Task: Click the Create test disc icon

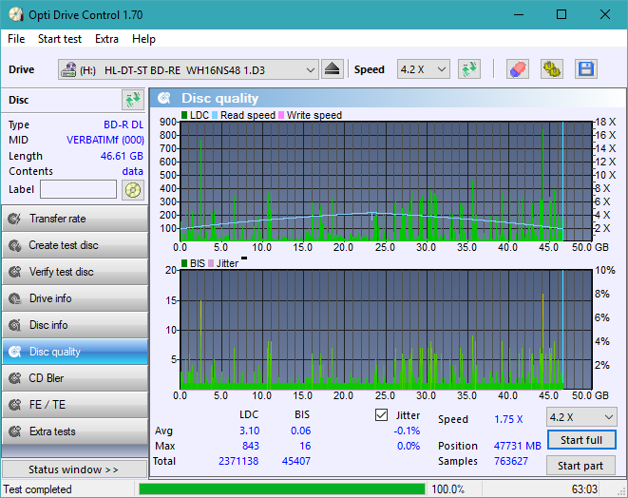Action: click(15, 245)
